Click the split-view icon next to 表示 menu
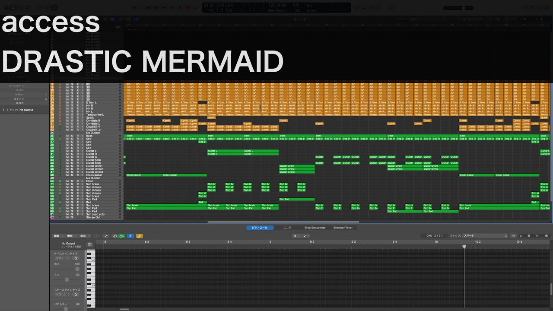This screenshot has width=553, height=311. [x=97, y=236]
